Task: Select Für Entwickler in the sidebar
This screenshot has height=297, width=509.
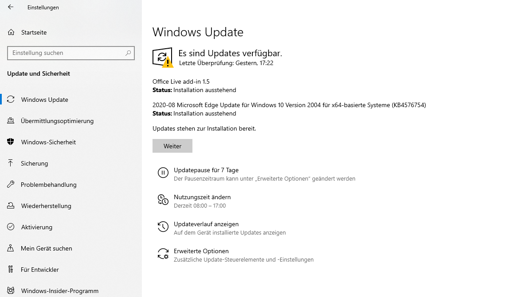Action: pos(39,270)
